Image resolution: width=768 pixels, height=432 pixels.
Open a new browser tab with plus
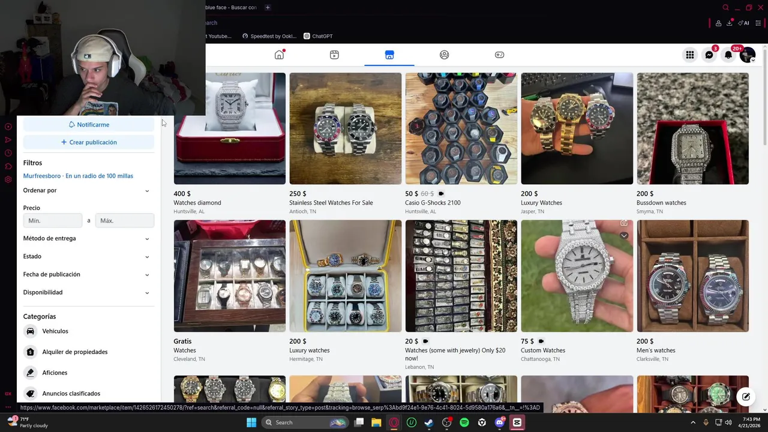tap(268, 7)
